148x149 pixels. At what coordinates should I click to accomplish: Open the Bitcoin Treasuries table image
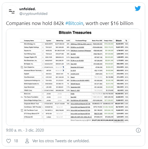(73, 77)
